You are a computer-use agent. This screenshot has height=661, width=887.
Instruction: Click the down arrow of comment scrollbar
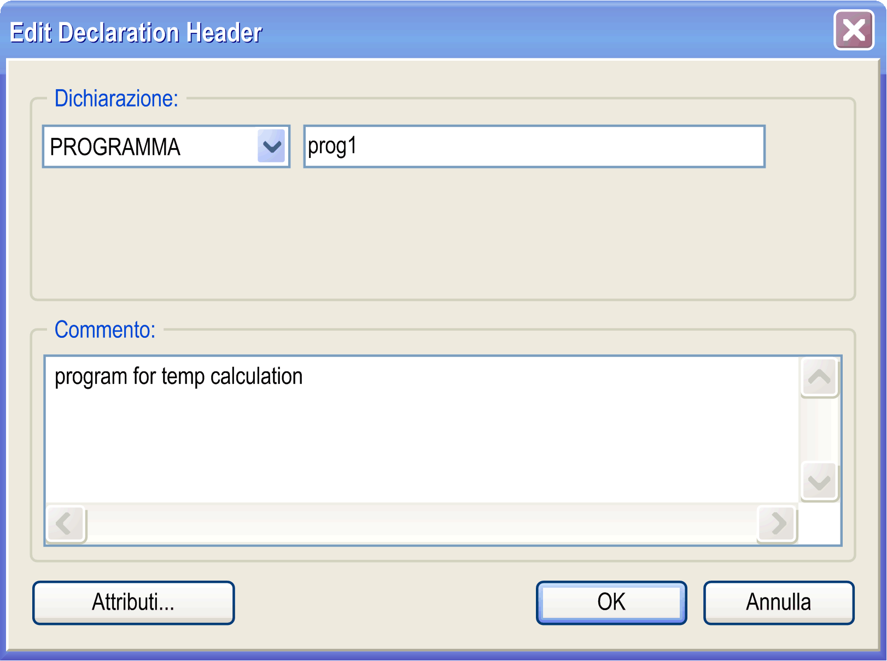[819, 482]
